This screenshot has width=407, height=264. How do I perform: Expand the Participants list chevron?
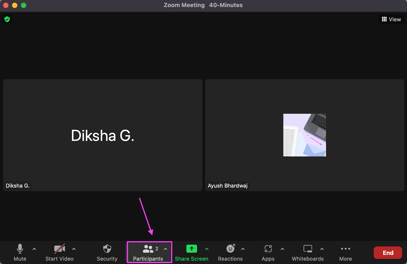(x=166, y=249)
